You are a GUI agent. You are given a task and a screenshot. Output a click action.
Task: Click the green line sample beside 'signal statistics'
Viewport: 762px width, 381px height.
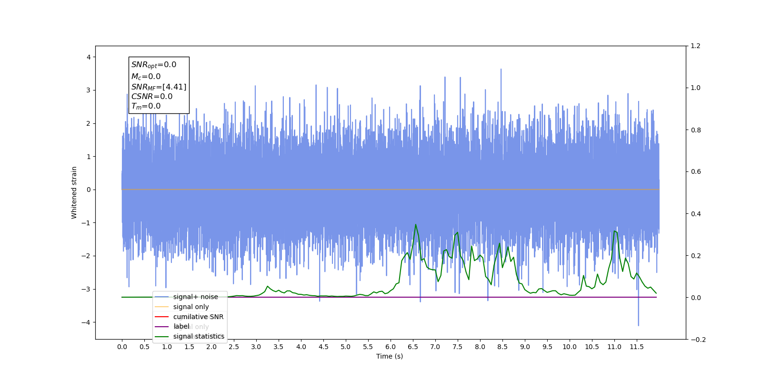pyautogui.click(x=162, y=337)
